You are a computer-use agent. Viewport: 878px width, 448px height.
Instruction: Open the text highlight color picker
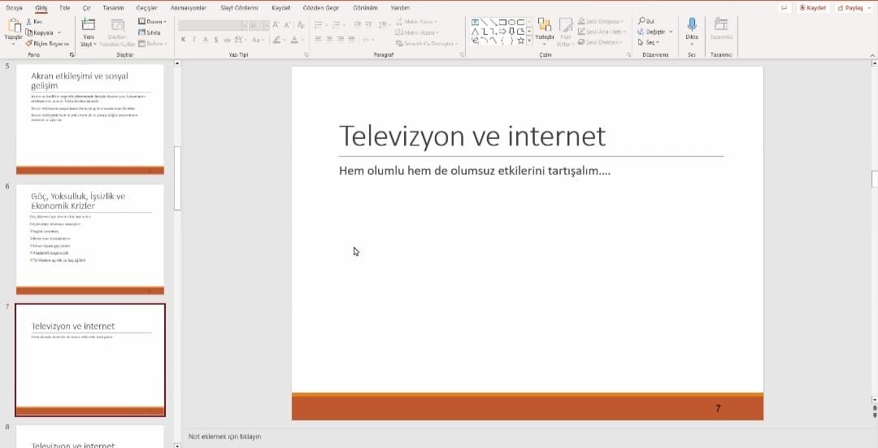[x=278, y=40]
